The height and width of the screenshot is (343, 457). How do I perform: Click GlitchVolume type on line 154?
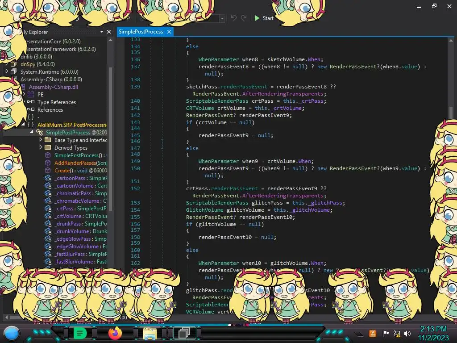204,210
